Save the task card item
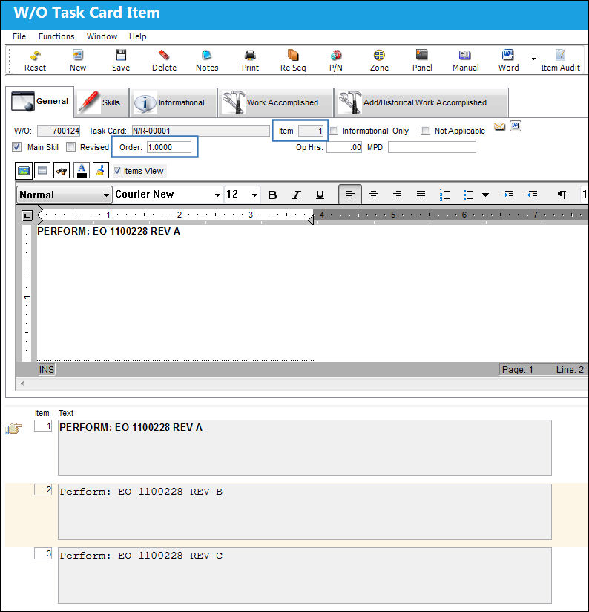The width and height of the screenshot is (589, 612). tap(121, 60)
